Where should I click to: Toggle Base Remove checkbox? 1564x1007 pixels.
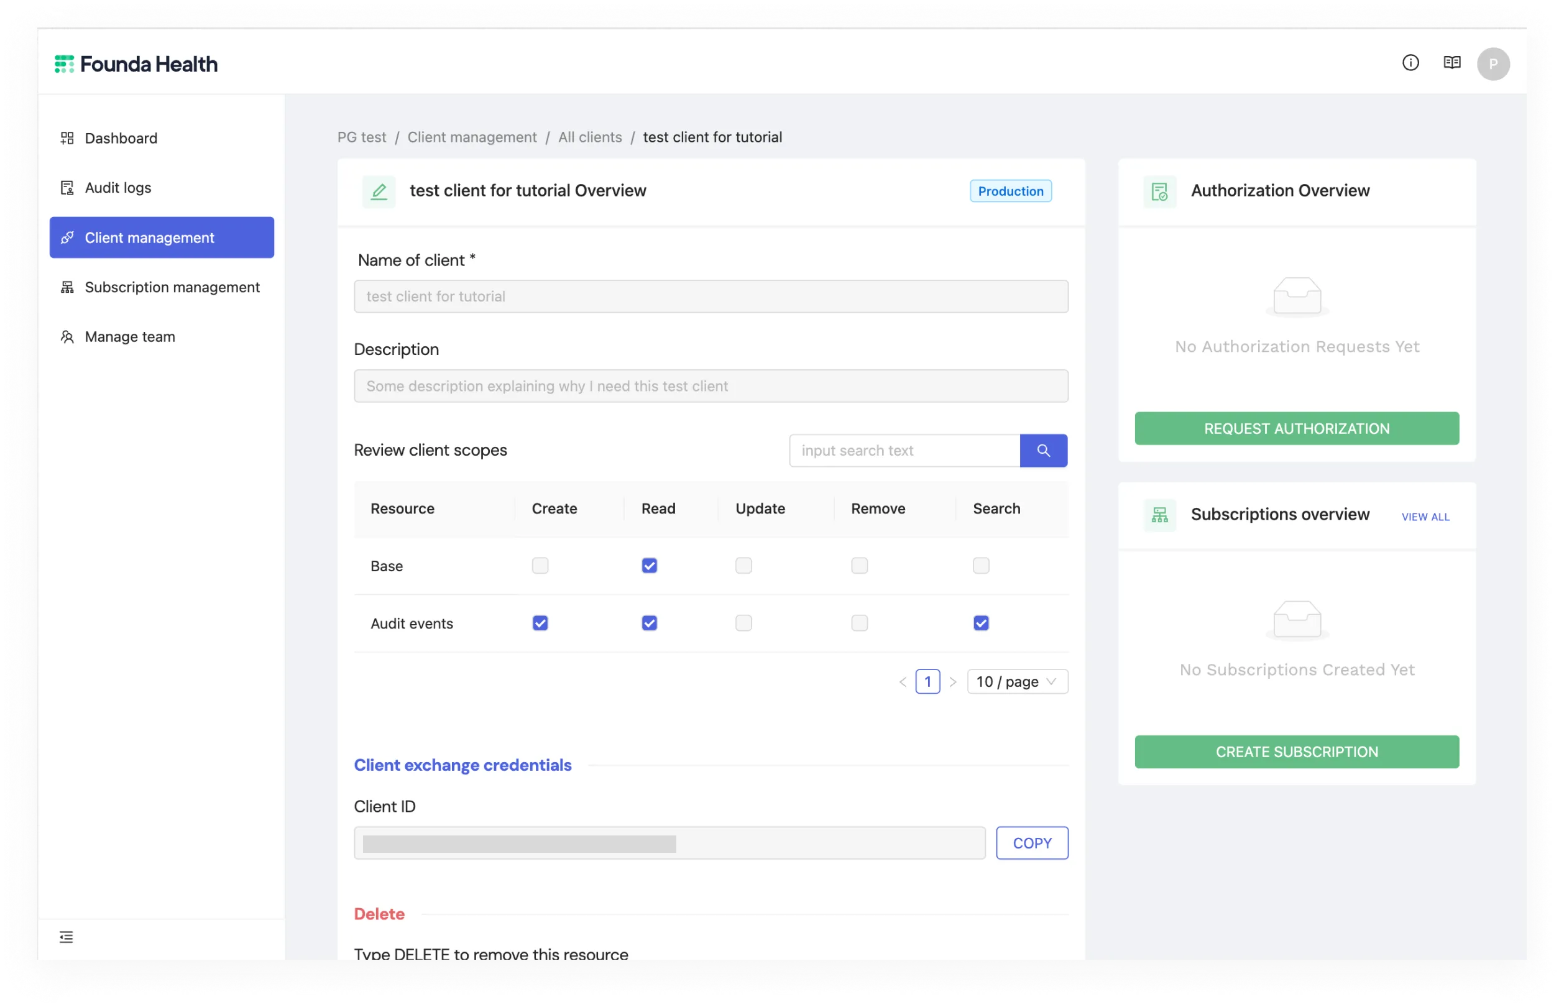tap(859, 566)
